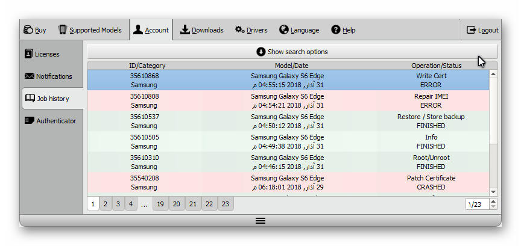521x246 pixels.
Task: Select the Account tab
Action: [151, 30]
